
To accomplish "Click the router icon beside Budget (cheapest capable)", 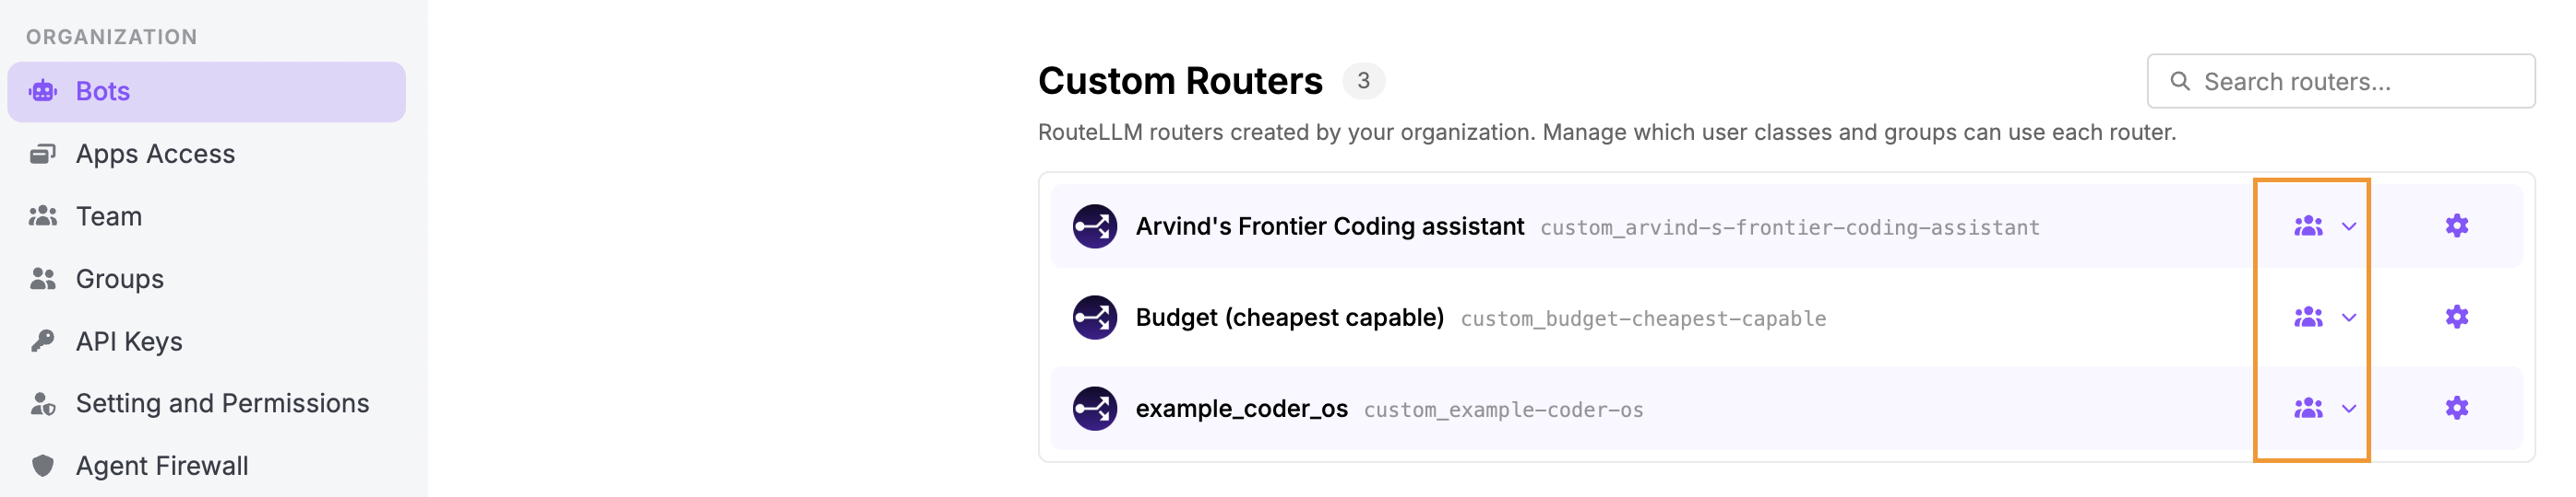I will 1094,318.
